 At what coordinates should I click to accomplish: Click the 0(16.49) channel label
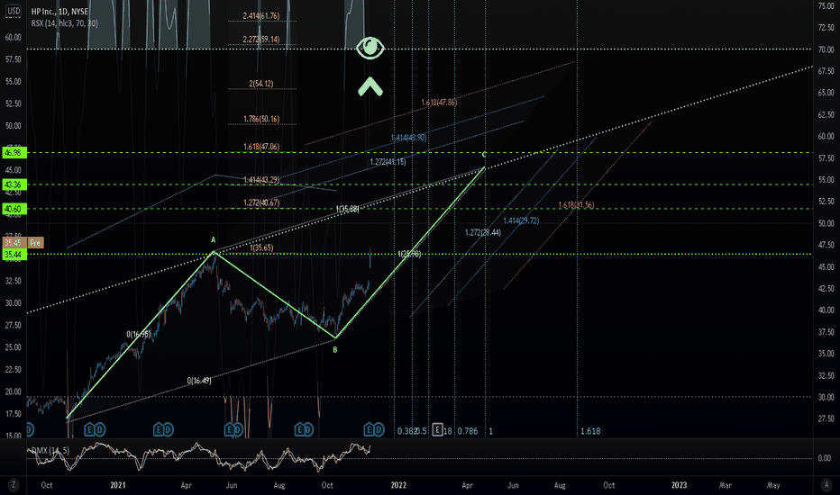click(199, 381)
